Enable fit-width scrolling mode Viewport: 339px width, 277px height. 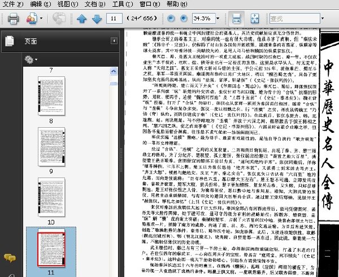236,19
